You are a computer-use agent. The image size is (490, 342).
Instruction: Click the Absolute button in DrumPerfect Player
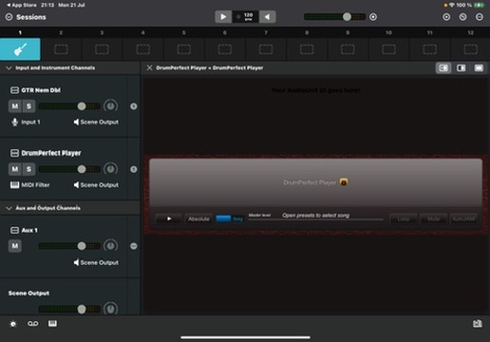[x=198, y=218]
